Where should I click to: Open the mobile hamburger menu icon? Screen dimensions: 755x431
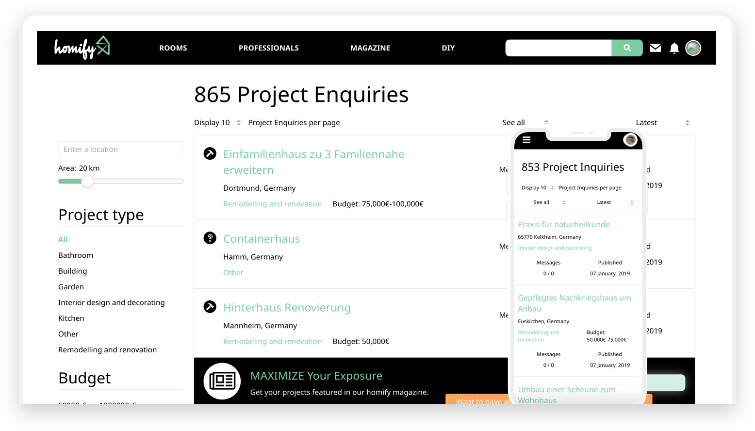tap(526, 140)
